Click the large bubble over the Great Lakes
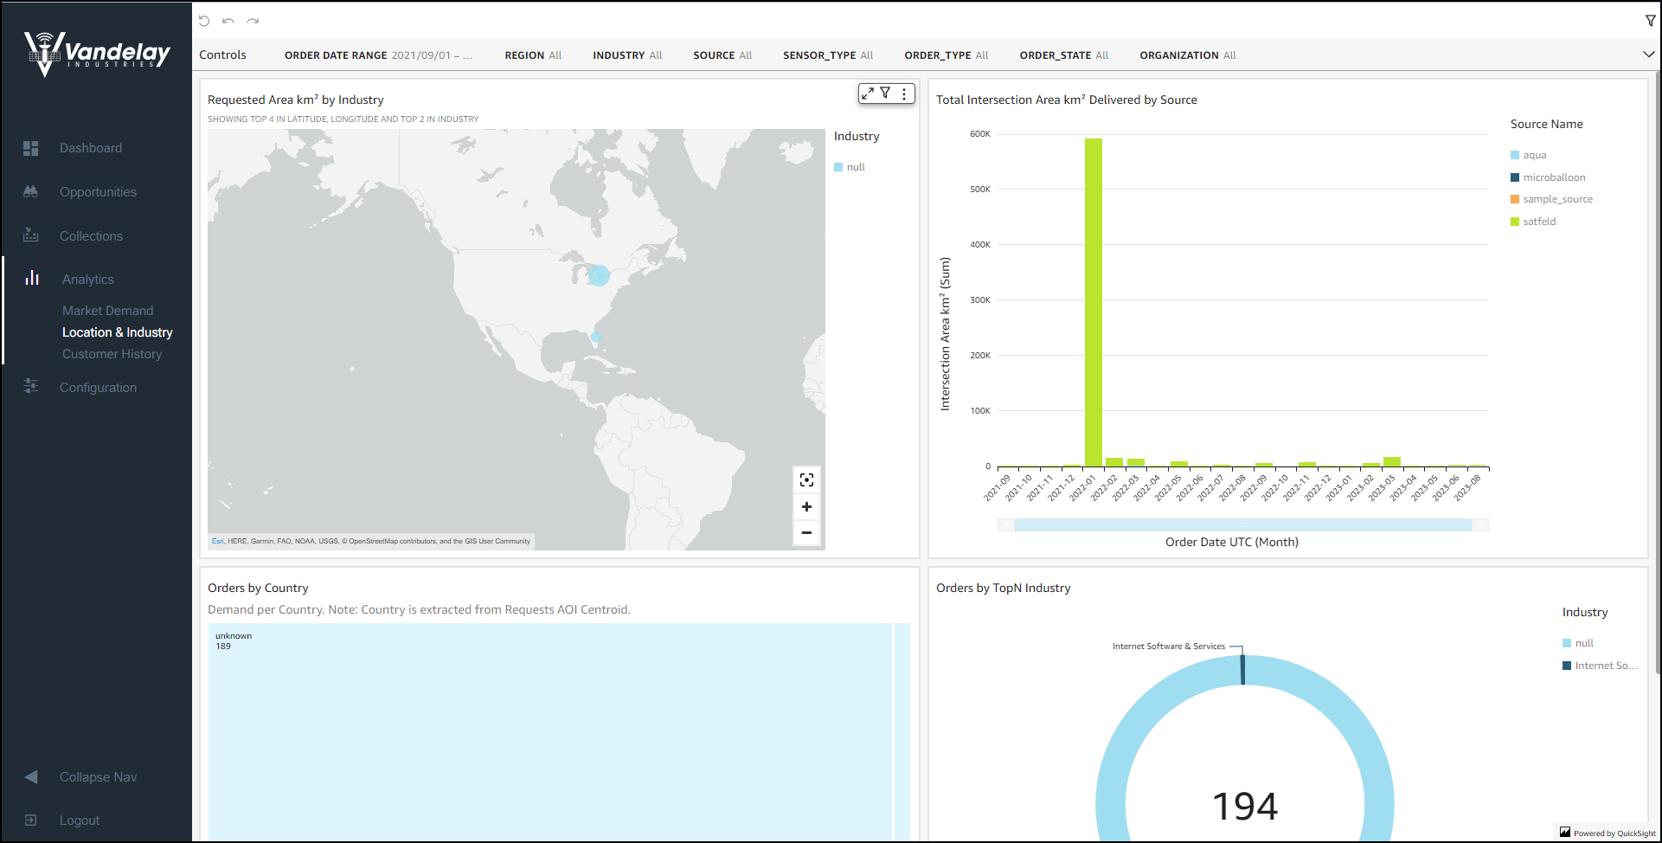The image size is (1662, 843). tap(599, 275)
